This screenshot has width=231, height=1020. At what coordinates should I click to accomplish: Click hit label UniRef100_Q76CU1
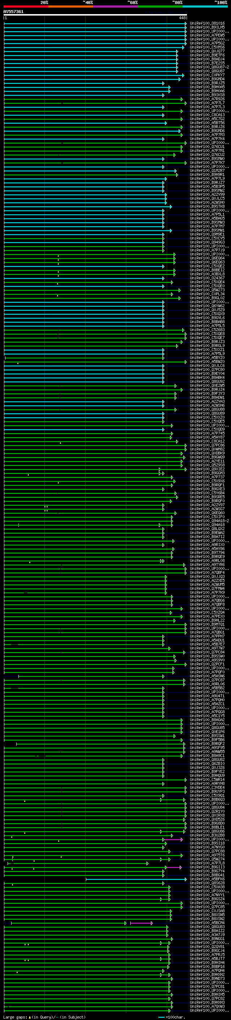pos(207,147)
